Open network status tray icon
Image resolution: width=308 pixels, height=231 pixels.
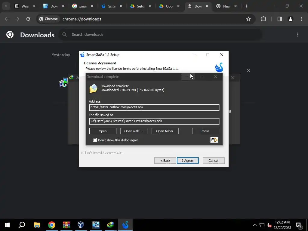[x=262, y=225]
